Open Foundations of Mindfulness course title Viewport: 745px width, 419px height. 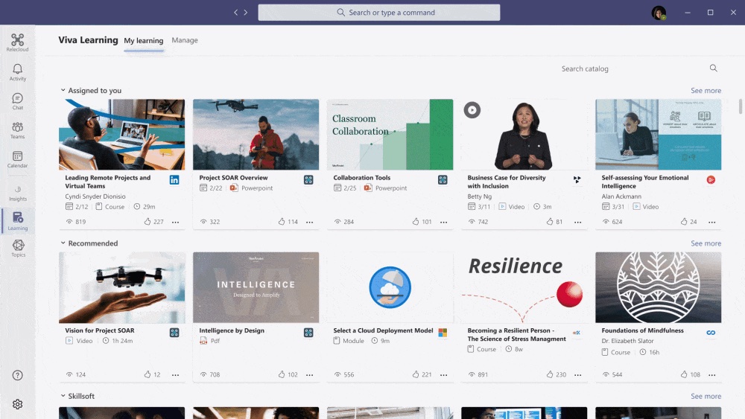point(642,330)
